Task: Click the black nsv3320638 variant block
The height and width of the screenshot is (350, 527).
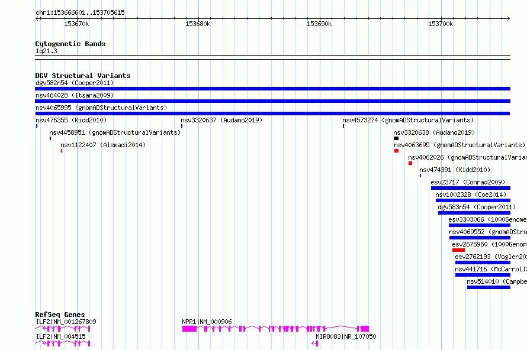Action: [x=396, y=138]
